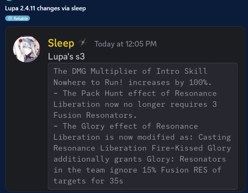This screenshot has width=248, height=193.
Task: Click the 'targets for 35s' line
Action: pos(88,181)
